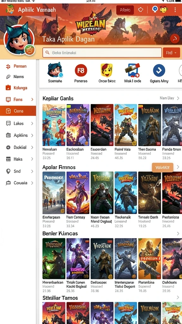Open the vertical three-dot menu in header
Screen dimensions: 182x324
point(175,10)
